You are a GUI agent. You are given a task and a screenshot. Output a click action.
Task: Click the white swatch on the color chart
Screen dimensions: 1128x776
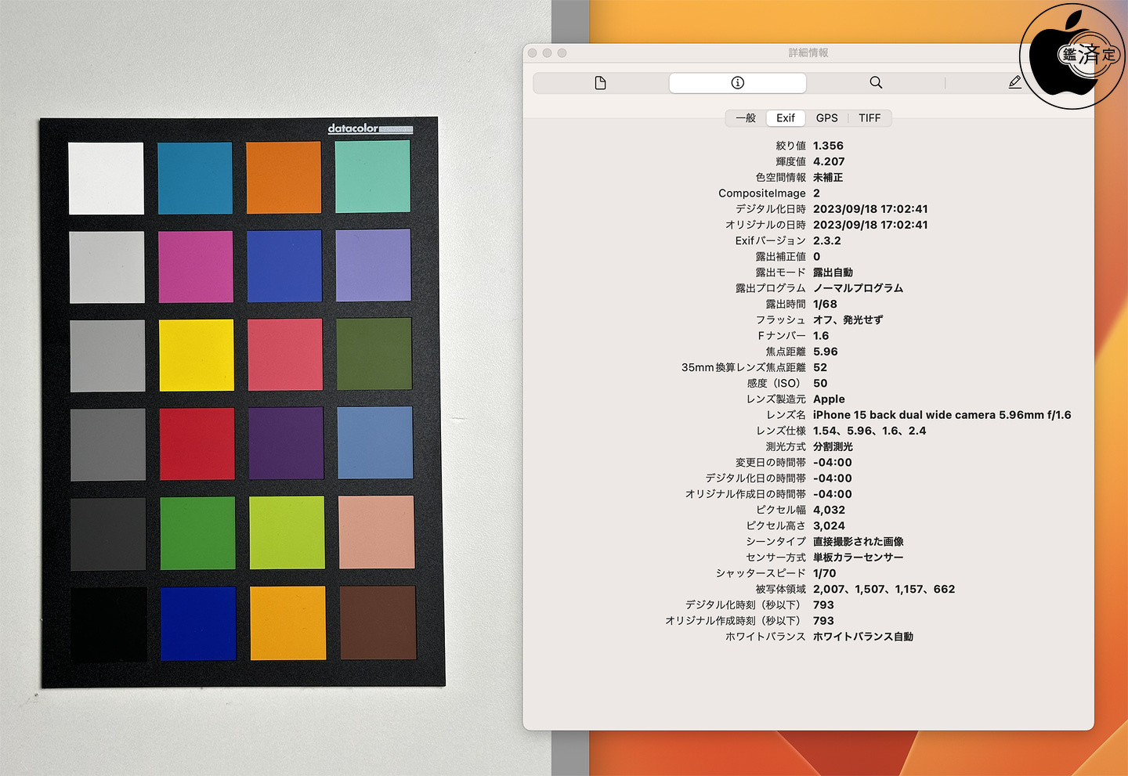(x=106, y=178)
